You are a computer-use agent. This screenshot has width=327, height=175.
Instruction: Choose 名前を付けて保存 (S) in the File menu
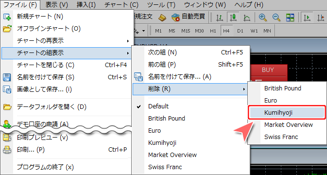click(x=66, y=77)
